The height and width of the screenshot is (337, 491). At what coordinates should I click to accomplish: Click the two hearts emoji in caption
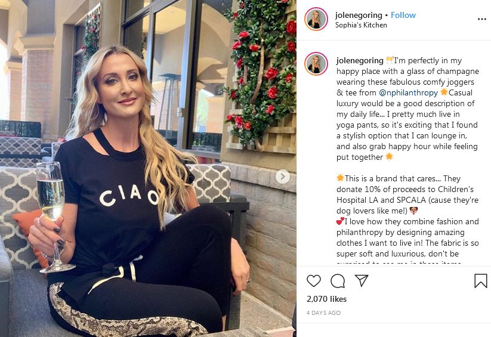click(341, 221)
